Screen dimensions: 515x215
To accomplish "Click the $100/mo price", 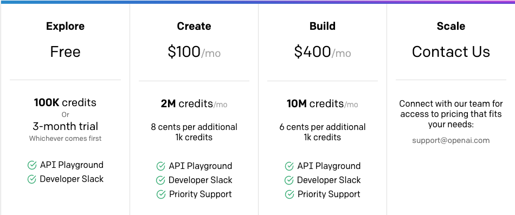I will coord(194,52).
